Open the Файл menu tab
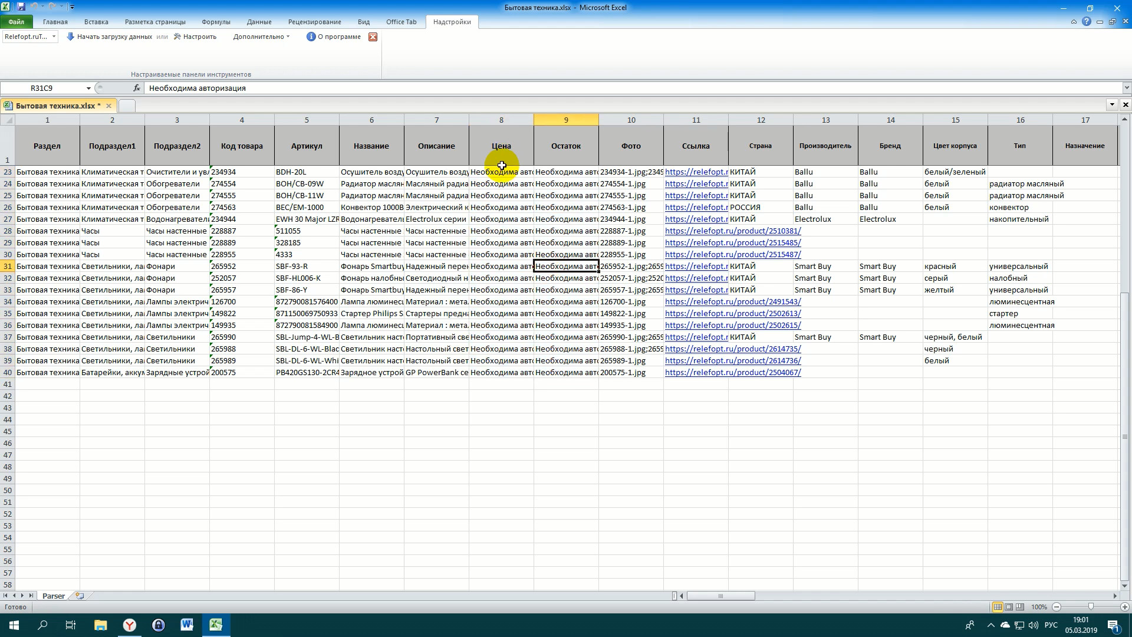The image size is (1132, 637). (17, 22)
